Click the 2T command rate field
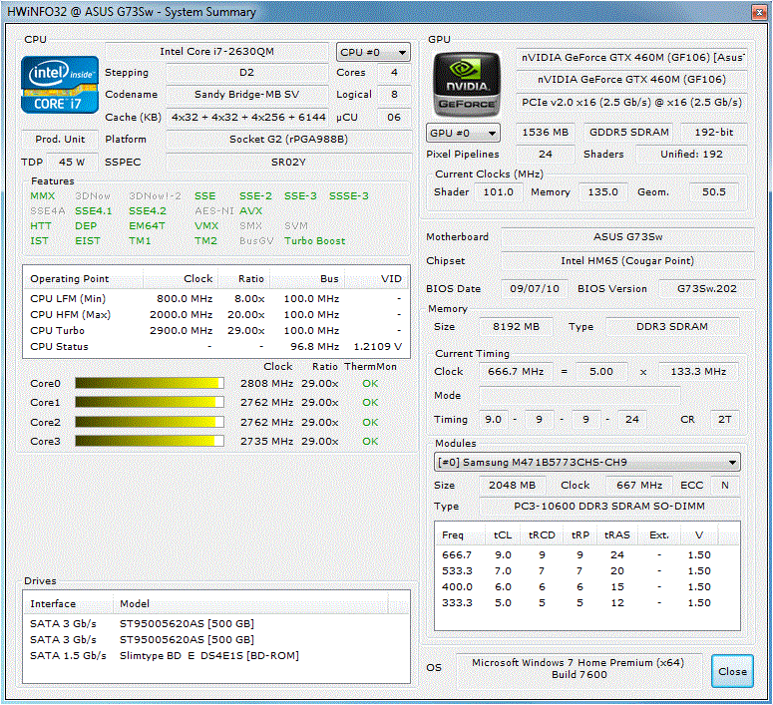 click(725, 419)
